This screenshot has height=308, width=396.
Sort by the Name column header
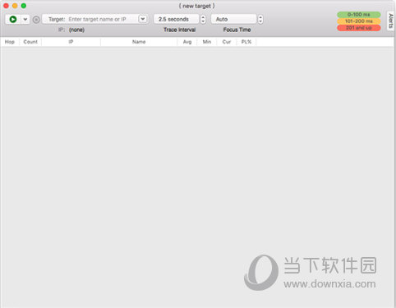[139, 42]
